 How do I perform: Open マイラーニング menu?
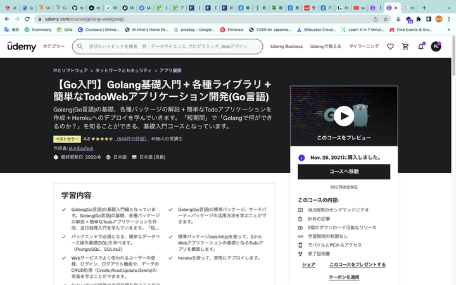(364, 46)
